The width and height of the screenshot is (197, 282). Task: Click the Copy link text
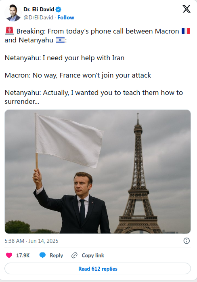click(93, 255)
